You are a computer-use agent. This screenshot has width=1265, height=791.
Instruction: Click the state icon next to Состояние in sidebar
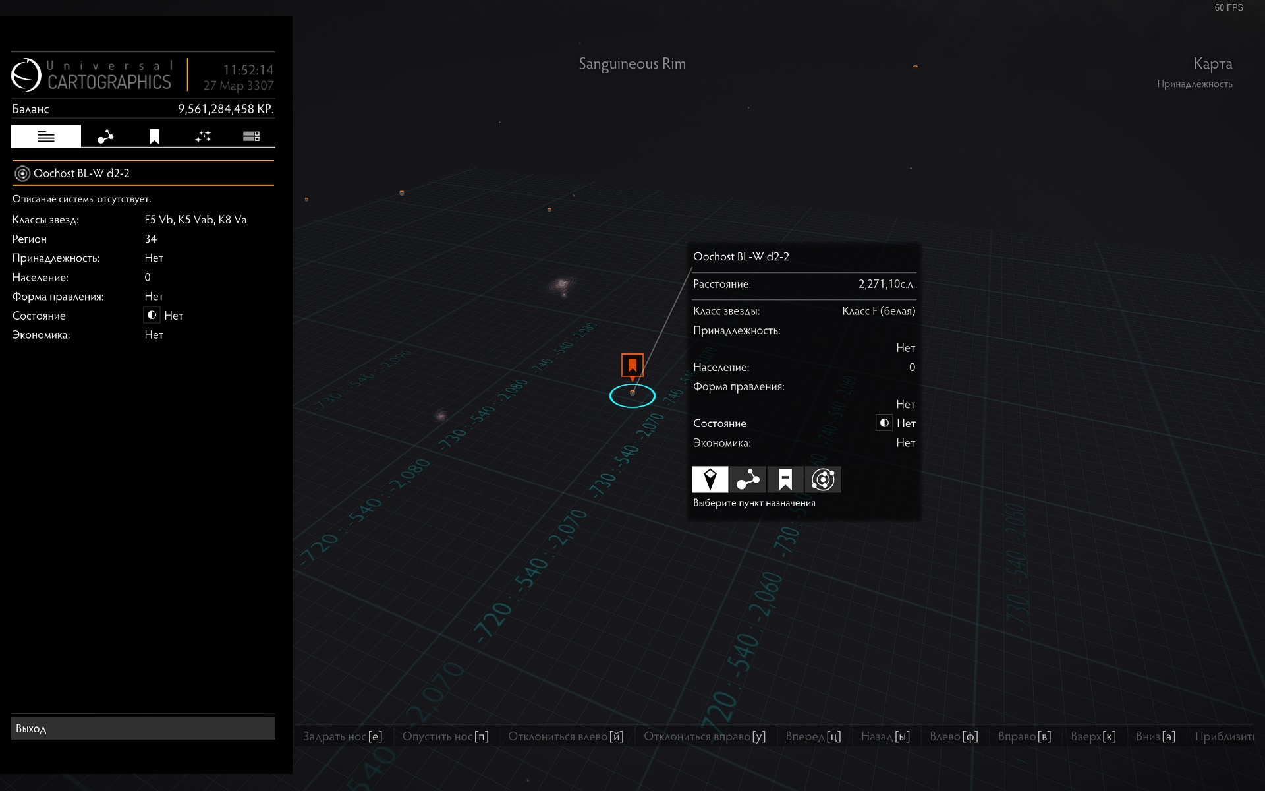(x=152, y=315)
